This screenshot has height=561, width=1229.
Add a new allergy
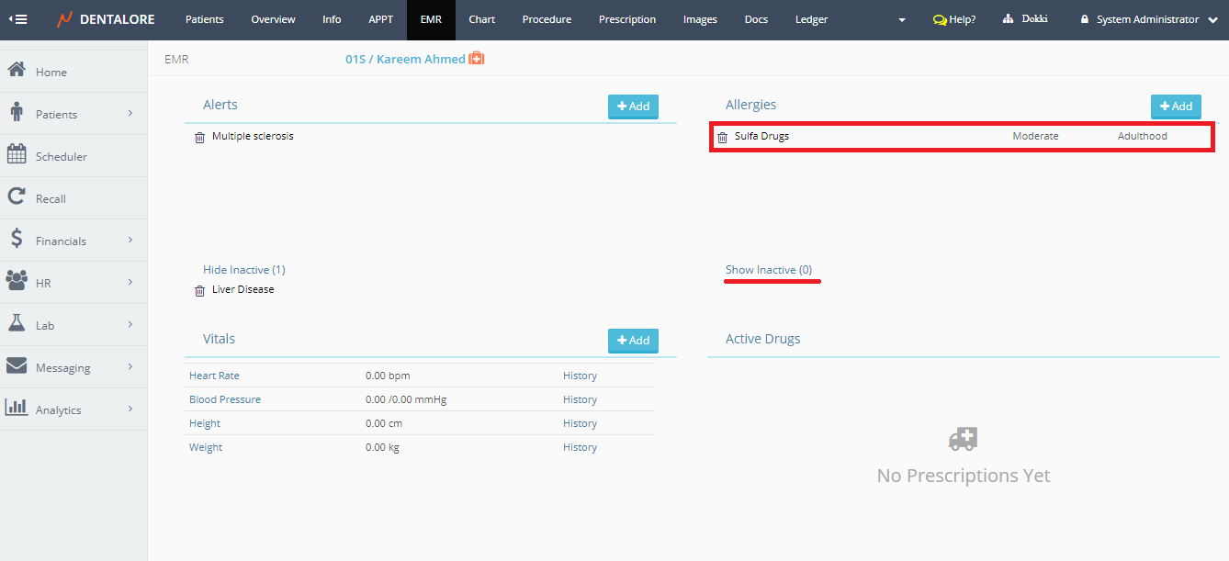pyautogui.click(x=1175, y=107)
